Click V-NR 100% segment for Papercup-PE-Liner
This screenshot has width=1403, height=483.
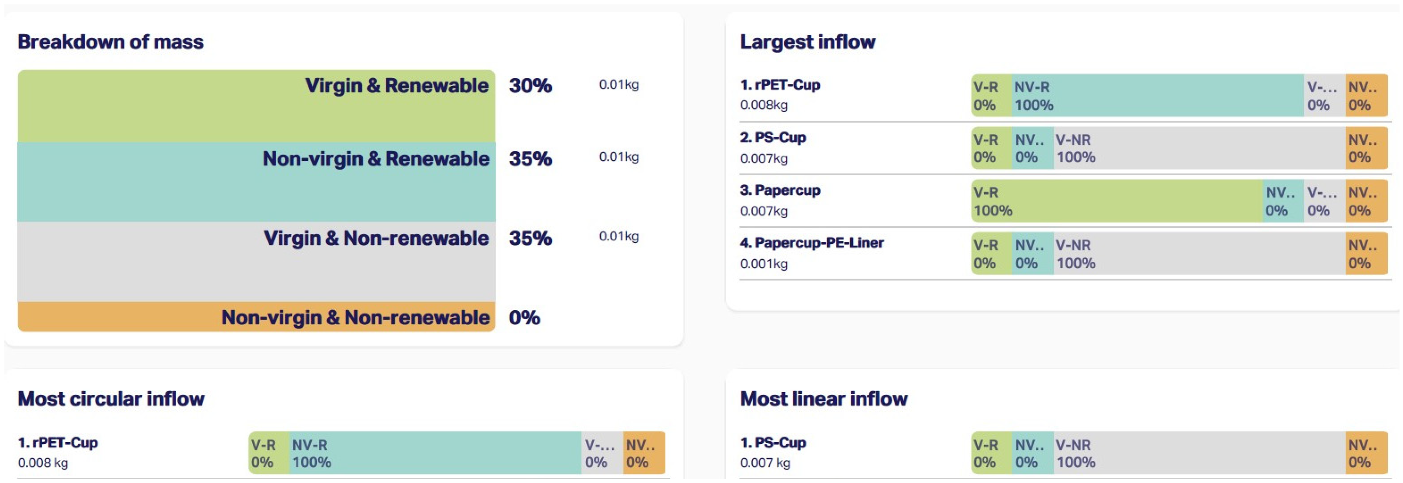pyautogui.click(x=1198, y=254)
